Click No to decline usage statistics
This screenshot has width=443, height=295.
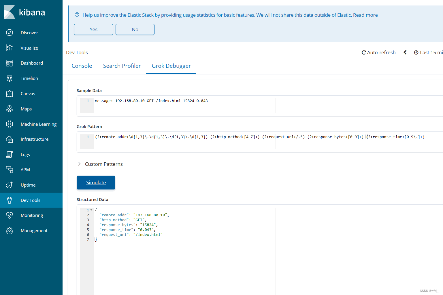pyautogui.click(x=135, y=29)
